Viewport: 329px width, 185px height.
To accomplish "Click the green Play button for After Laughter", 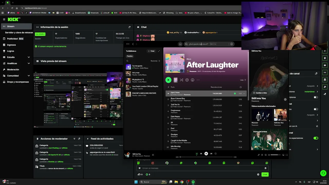I will click(168, 80).
